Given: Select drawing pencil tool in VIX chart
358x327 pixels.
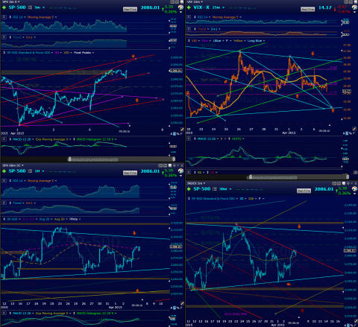Looking at the screenshot, I should click(354, 129).
